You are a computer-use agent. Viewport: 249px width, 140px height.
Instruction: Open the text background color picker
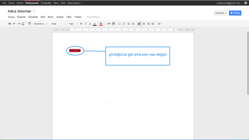point(101,24)
